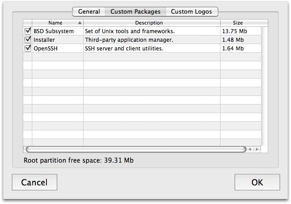Click the horizontal scrollbar thumb
291x204 pixels.
tap(135, 149)
